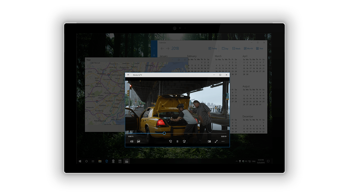Click the next chevron on the video's right edge

pyautogui.click(x=227, y=112)
